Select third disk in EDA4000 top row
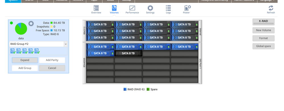Viewport: 284px width, 111px height. [x=156, y=47]
